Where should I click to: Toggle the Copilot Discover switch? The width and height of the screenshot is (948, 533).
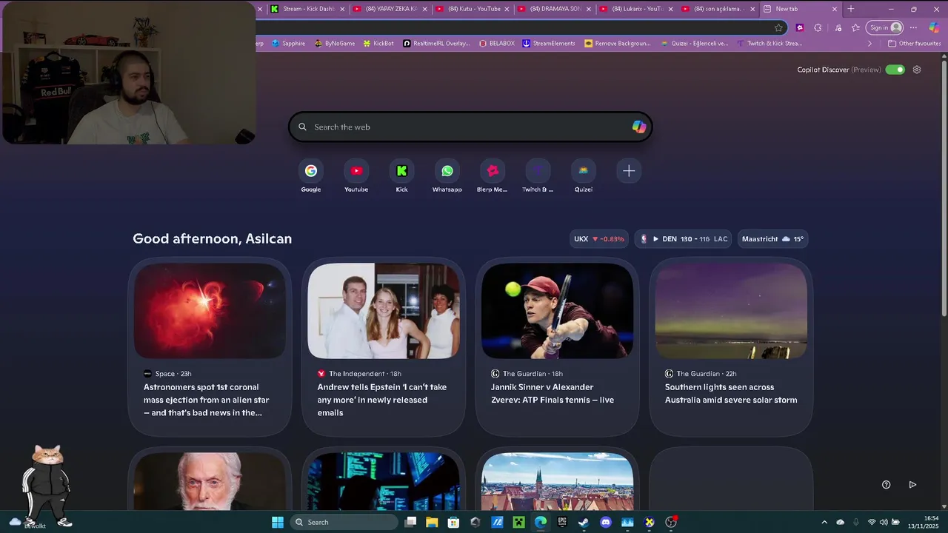coord(895,70)
